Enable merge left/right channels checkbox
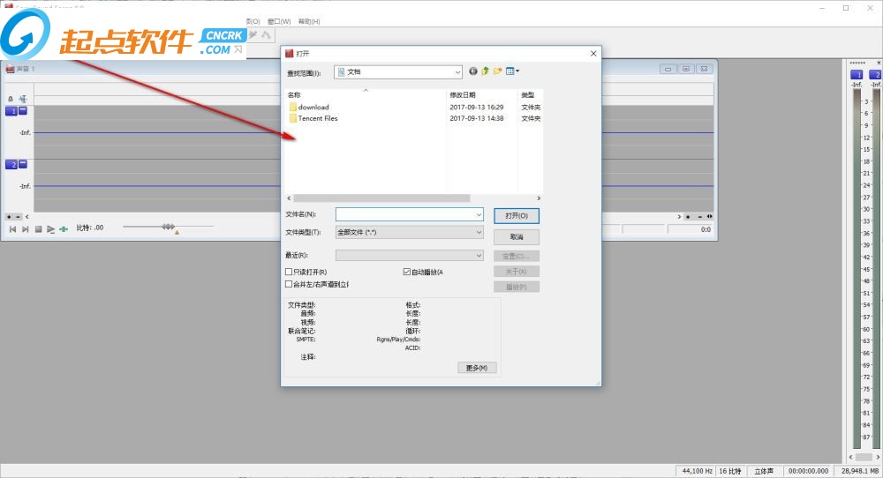 (289, 285)
